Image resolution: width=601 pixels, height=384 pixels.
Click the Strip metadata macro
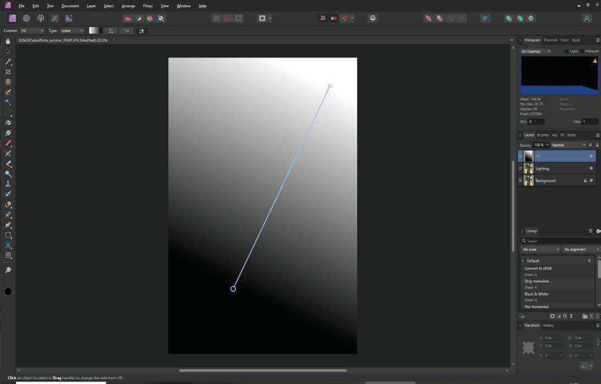coord(536,281)
